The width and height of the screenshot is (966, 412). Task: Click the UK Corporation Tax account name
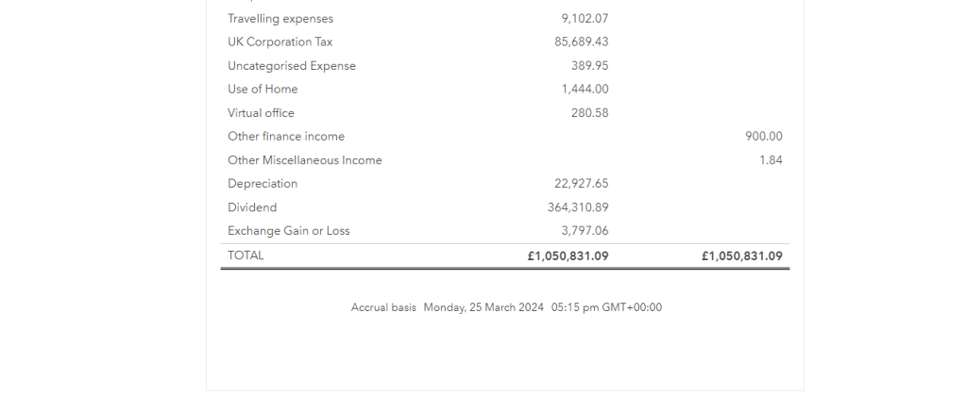tap(280, 41)
